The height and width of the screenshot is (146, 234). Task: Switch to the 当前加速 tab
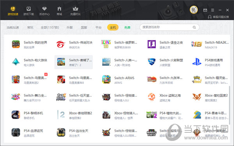click(13, 28)
